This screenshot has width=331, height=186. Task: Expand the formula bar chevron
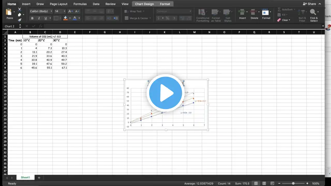coord(323,26)
